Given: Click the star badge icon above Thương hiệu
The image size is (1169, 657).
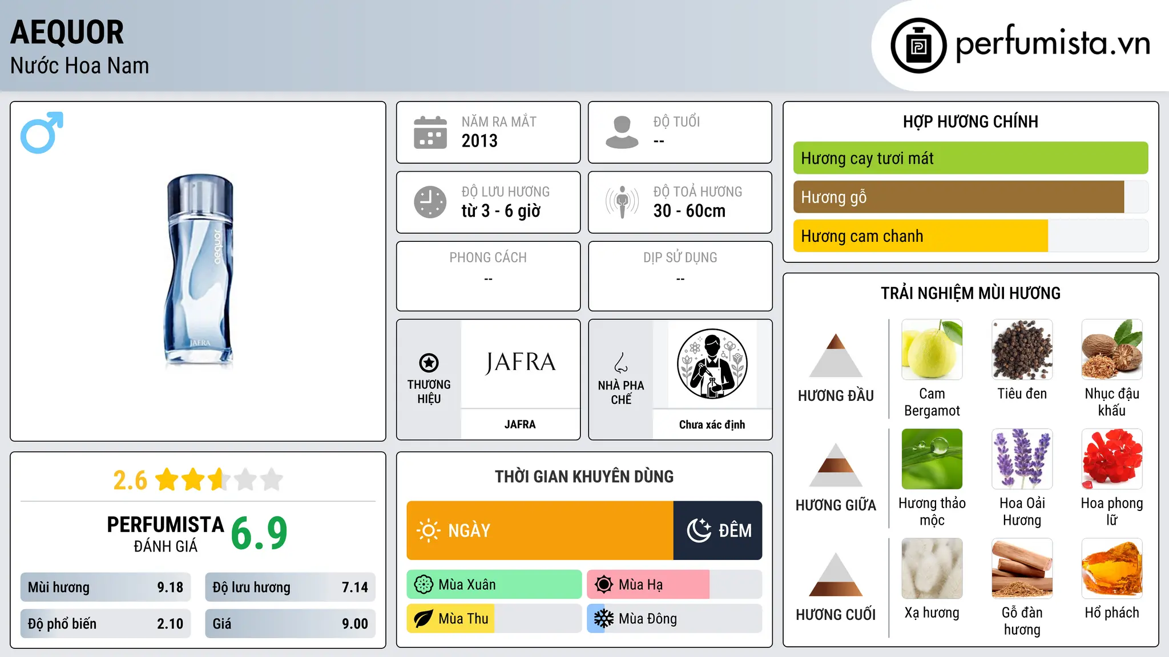Looking at the screenshot, I should click(x=429, y=363).
